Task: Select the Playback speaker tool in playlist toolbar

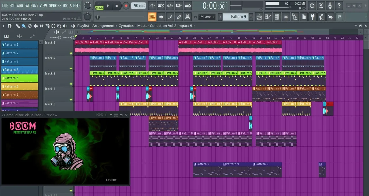Action: (65, 26)
